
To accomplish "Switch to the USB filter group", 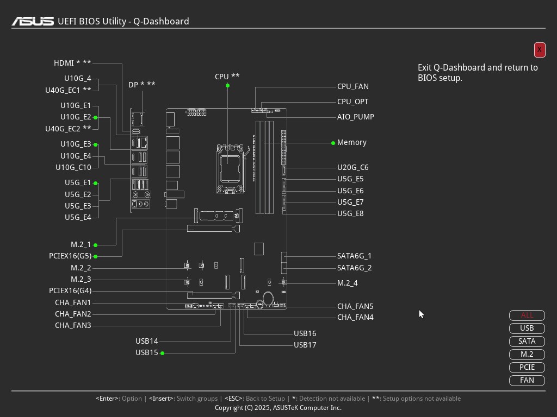I will point(527,328).
